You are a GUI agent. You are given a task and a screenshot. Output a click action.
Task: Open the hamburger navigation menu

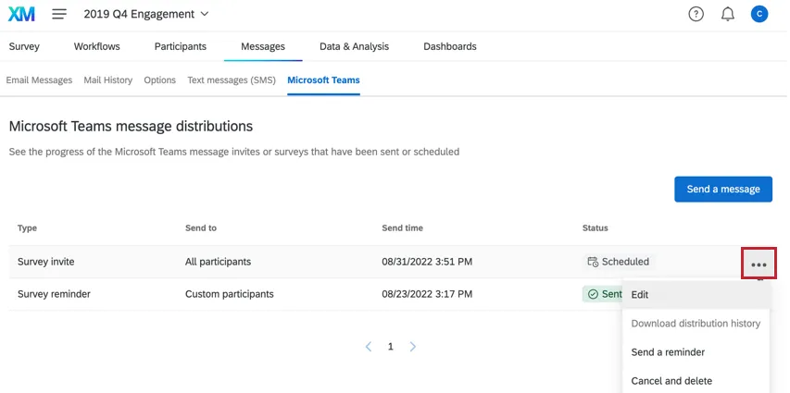59,14
